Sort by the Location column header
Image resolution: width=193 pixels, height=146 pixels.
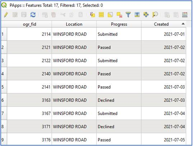[x=74, y=24]
